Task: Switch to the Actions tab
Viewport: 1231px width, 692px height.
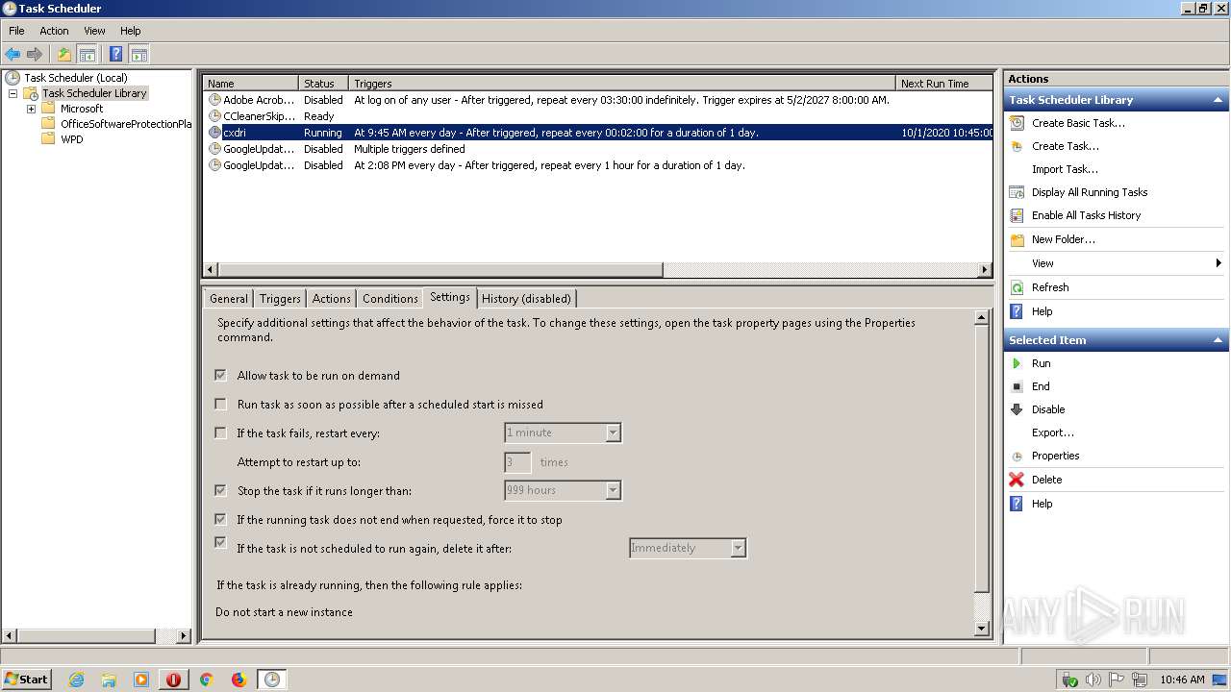Action: click(x=331, y=299)
